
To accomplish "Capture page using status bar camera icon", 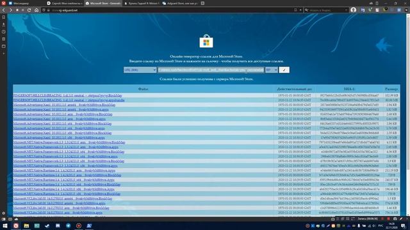I will 333,219.
